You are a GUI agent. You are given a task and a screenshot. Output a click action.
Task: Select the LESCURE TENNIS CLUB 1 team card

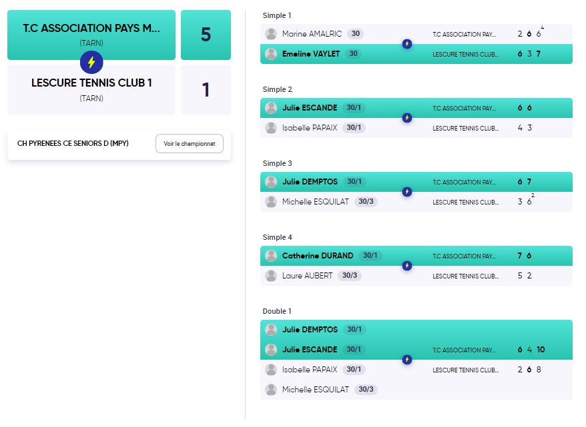tap(91, 89)
